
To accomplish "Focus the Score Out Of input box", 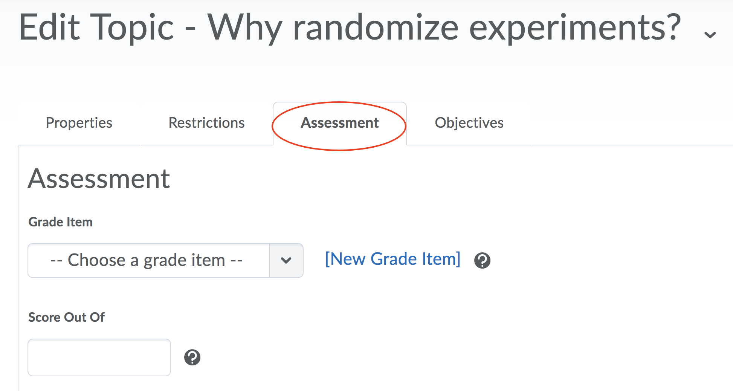I will pos(99,357).
